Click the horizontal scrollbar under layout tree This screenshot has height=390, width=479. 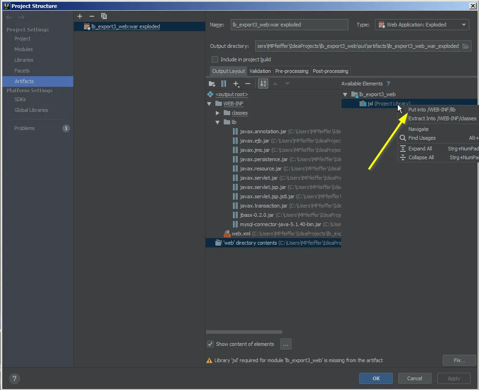tap(244, 332)
